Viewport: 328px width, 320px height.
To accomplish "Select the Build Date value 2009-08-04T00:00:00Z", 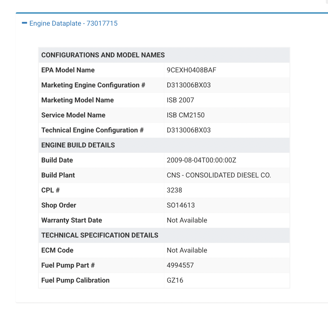I will [x=201, y=160].
